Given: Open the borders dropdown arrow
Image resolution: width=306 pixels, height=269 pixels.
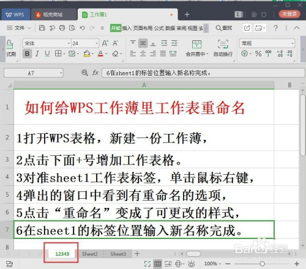Looking at the screenshot, I should [64, 54].
